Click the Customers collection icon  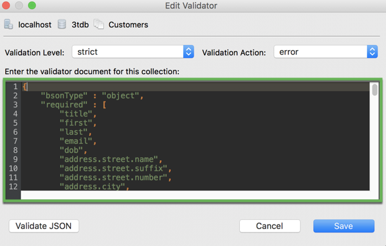coord(99,24)
